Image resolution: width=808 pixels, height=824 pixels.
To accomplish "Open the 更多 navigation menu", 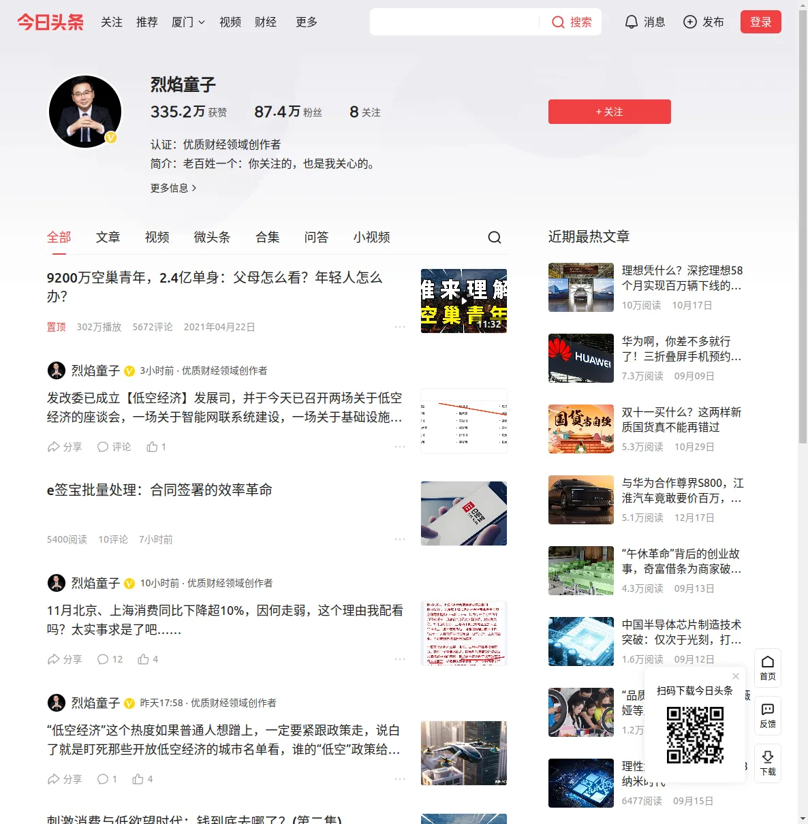I will (307, 22).
